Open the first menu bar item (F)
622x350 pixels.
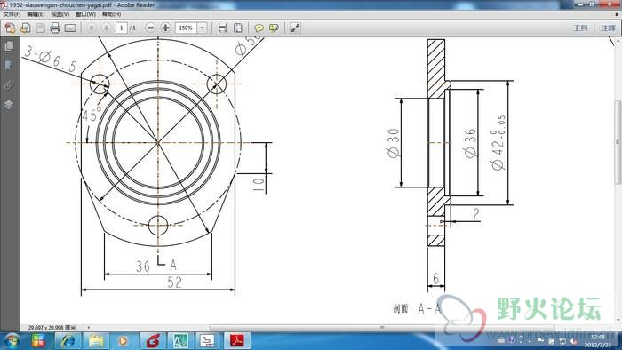coord(12,14)
